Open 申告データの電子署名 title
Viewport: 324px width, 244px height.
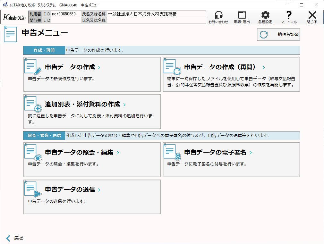coord(215,153)
